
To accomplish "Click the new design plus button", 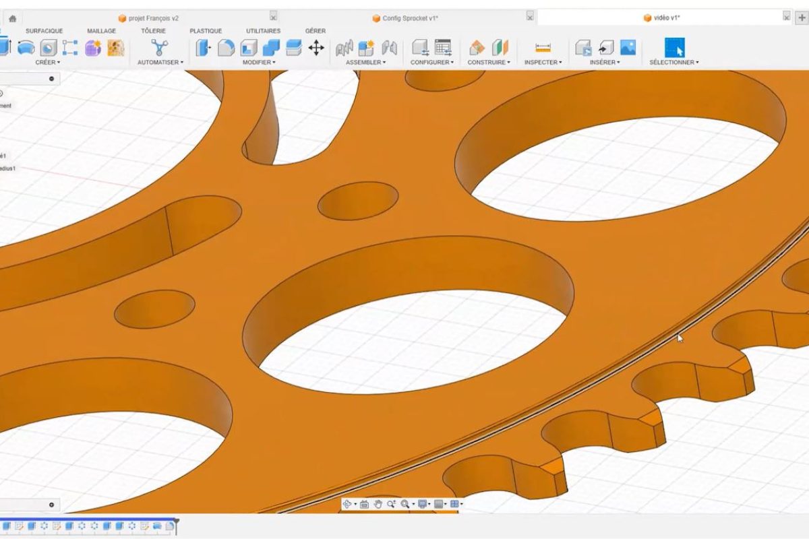I will pos(802,18).
